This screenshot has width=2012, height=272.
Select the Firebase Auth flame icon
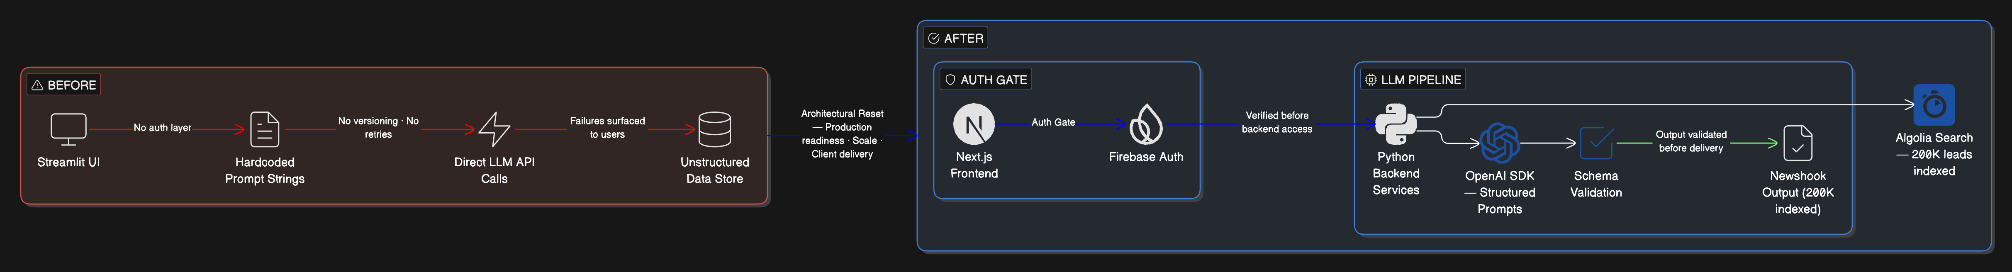point(1145,124)
